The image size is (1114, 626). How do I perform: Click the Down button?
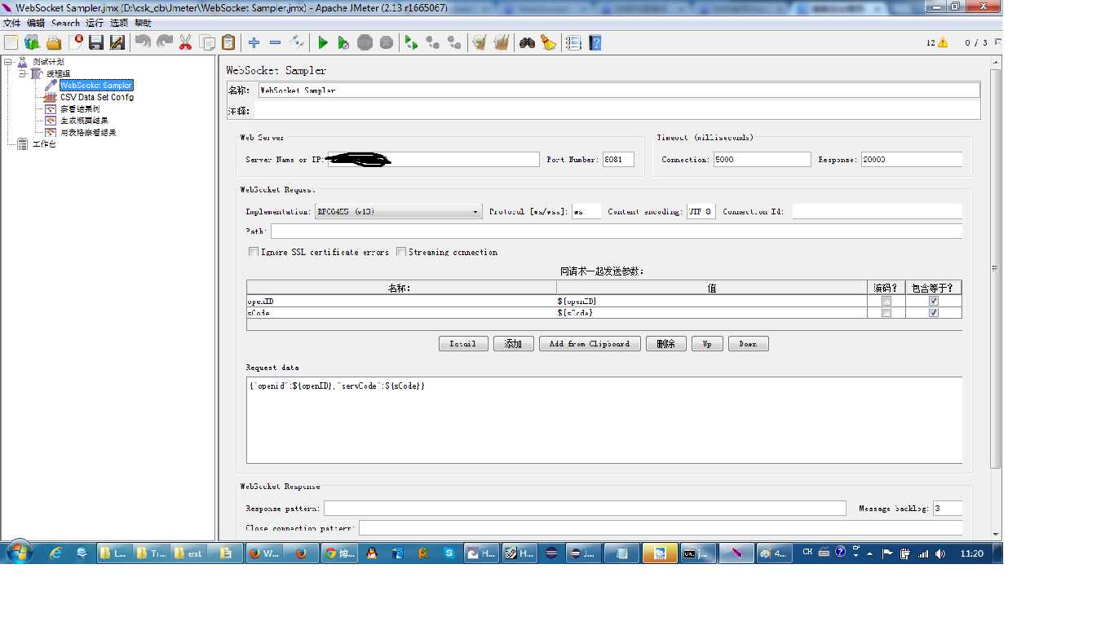(x=748, y=344)
